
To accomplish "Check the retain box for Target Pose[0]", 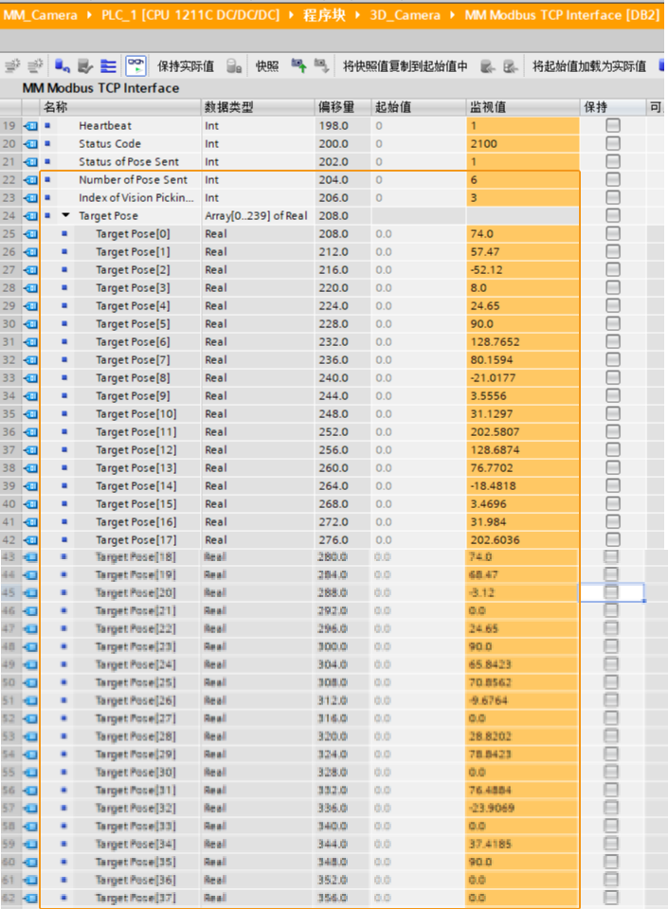I will (x=613, y=233).
